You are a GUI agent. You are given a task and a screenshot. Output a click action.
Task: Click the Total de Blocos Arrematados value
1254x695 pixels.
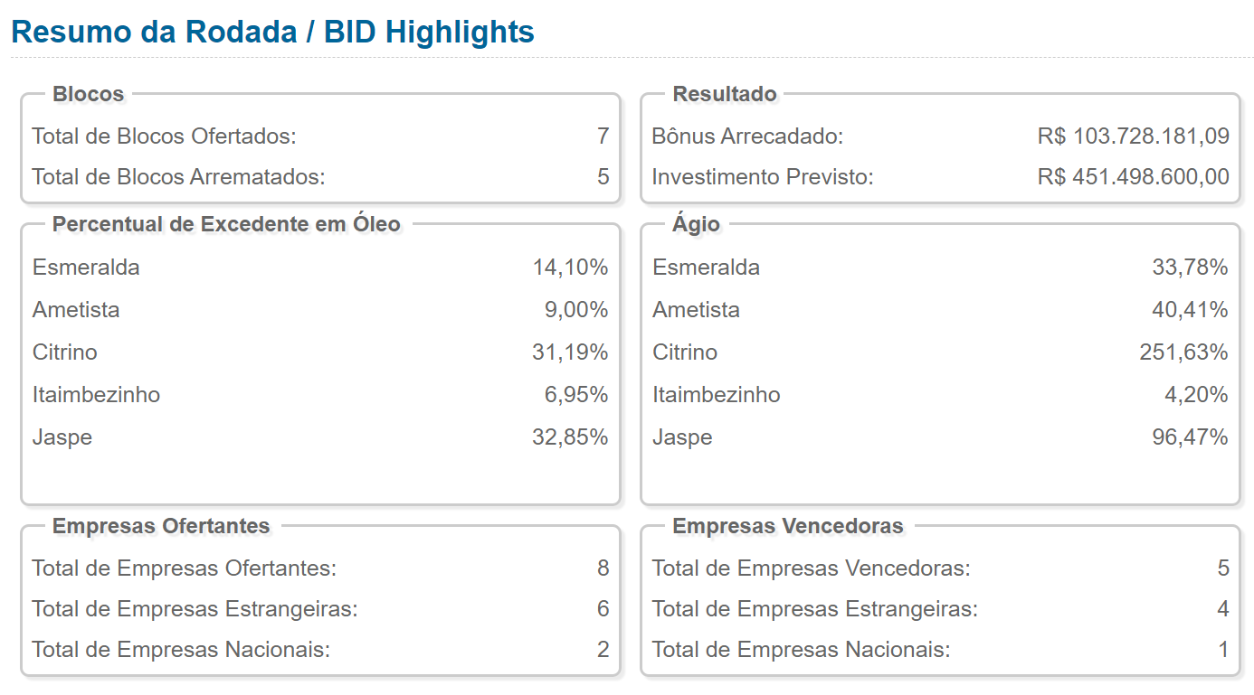tap(603, 176)
